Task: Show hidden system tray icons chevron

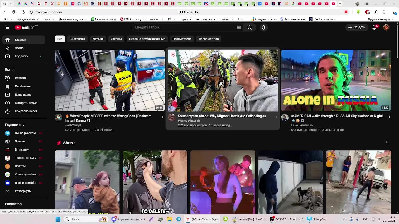Action: pyautogui.click(x=344, y=219)
